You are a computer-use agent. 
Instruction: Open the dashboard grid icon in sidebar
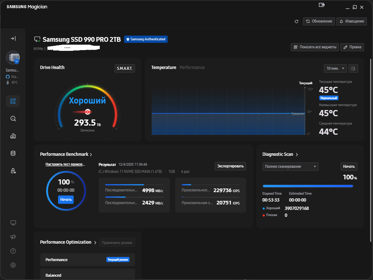click(13, 101)
